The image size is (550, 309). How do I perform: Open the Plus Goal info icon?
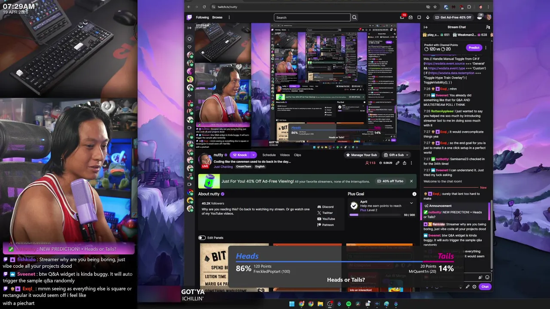click(x=414, y=194)
